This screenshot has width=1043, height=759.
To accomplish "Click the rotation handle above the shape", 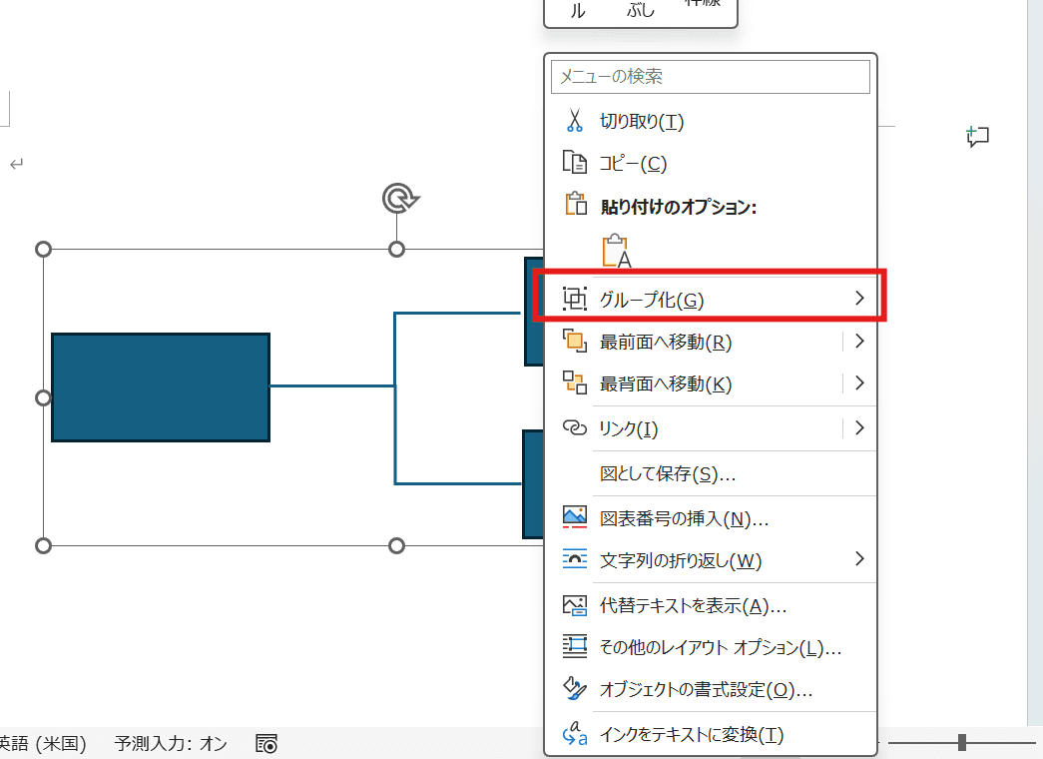I will [398, 199].
